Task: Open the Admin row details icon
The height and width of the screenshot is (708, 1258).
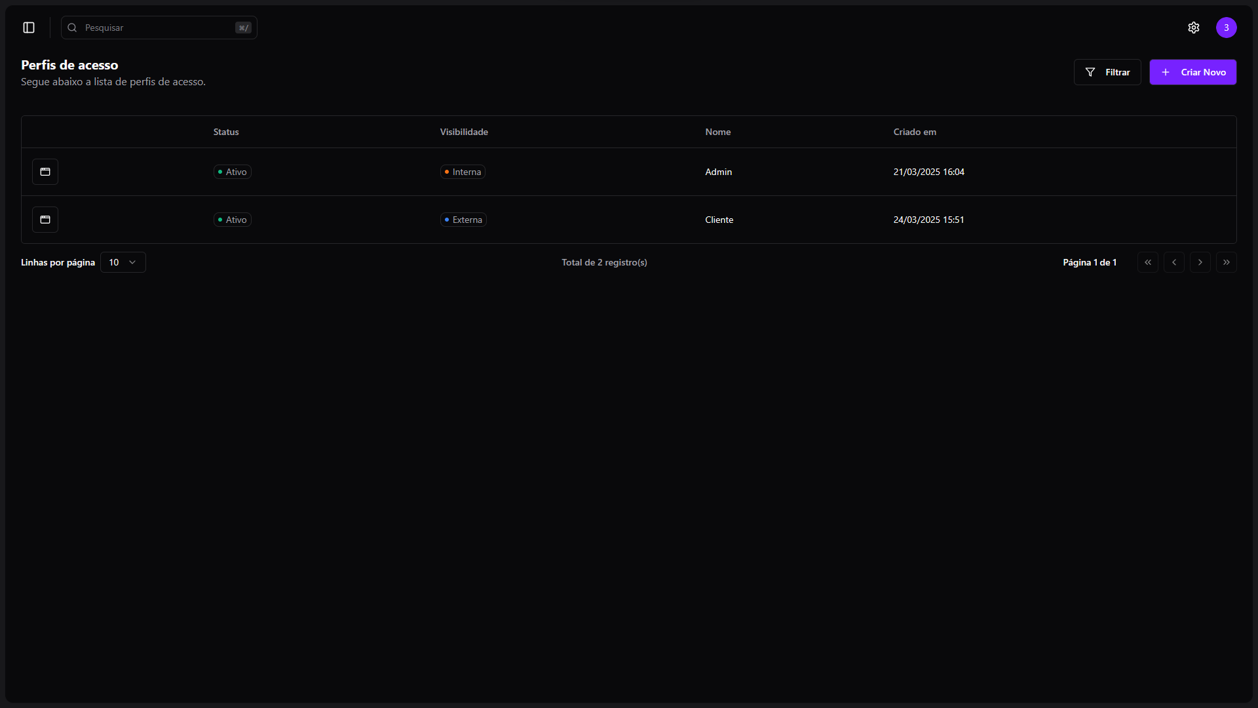Action: [45, 172]
